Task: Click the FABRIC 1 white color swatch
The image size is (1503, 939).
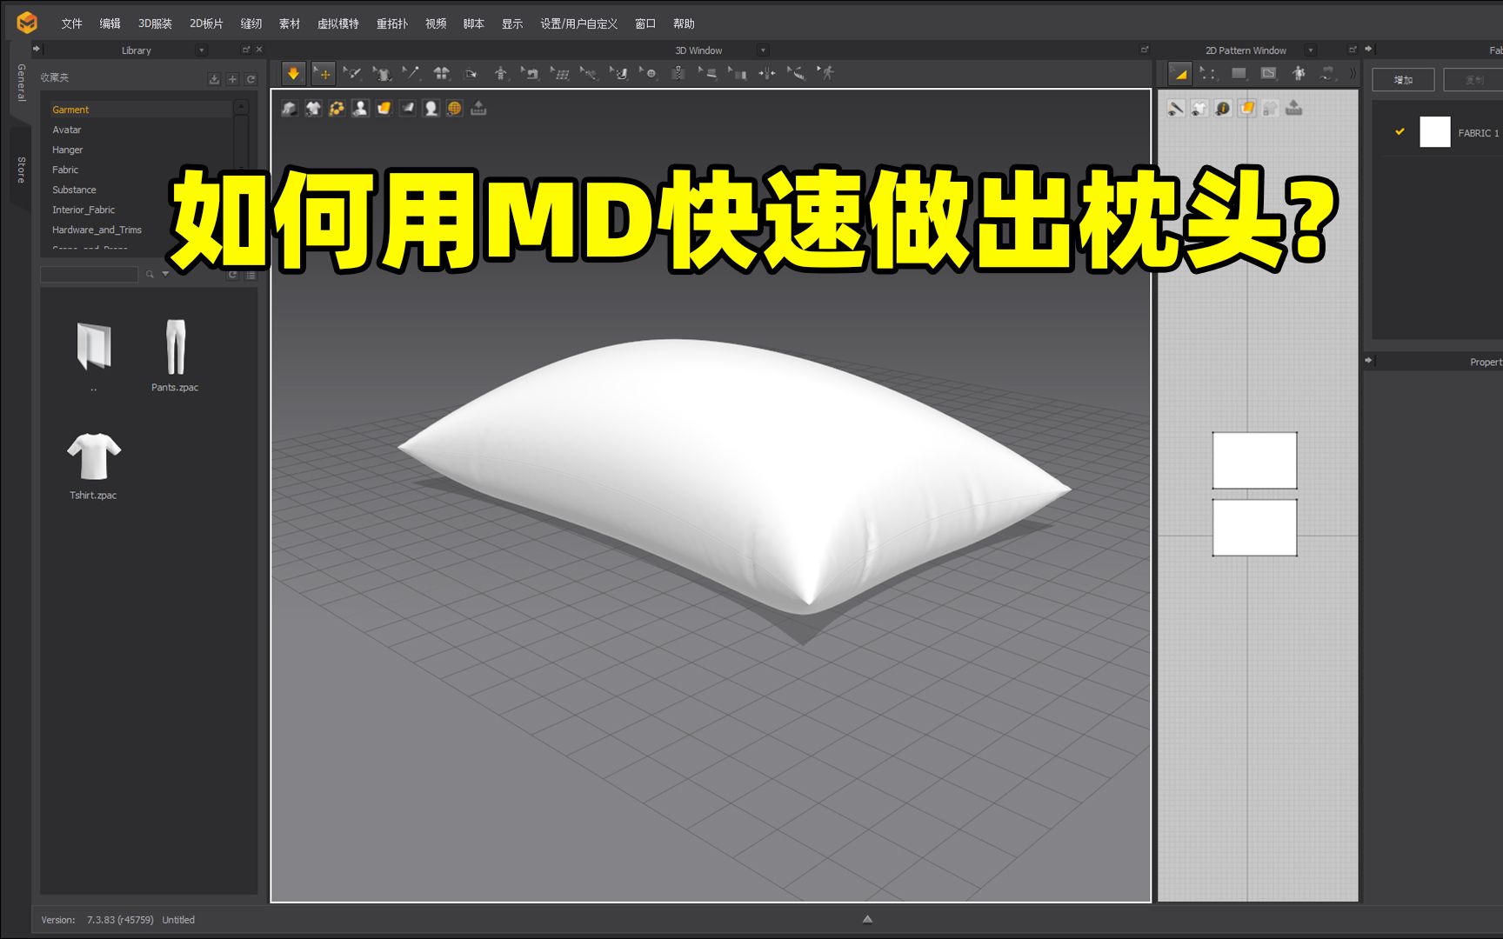Action: click(x=1434, y=131)
